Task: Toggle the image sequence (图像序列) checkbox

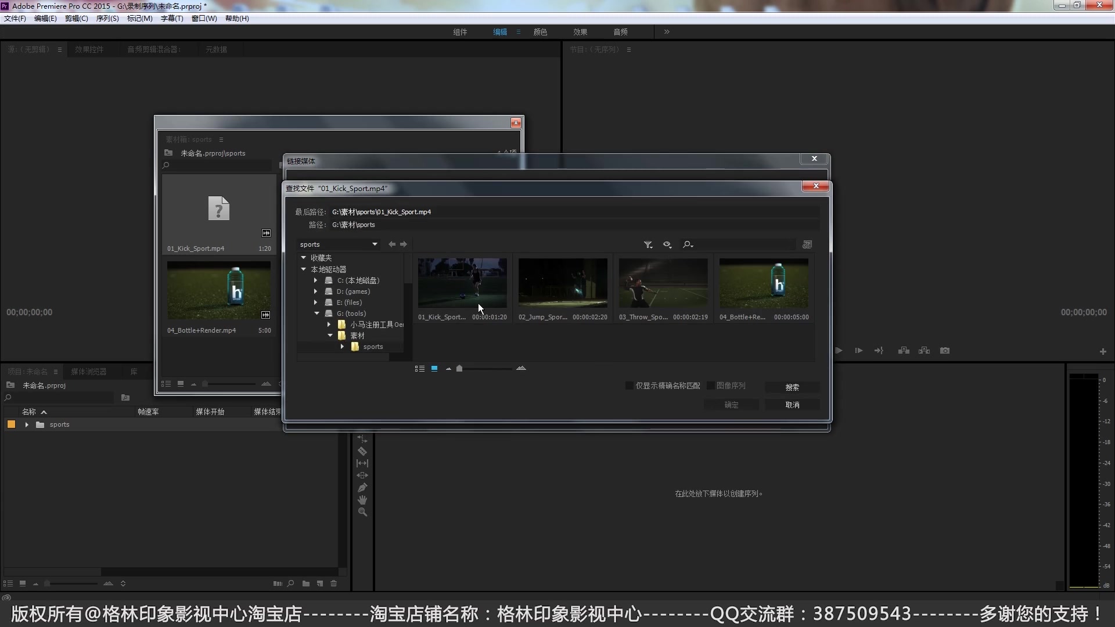Action: click(x=710, y=385)
